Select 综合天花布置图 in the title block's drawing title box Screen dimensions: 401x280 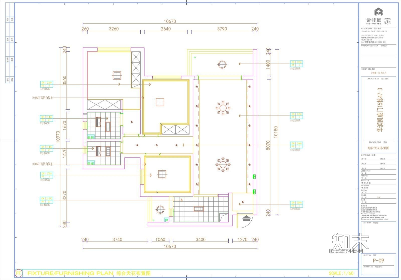point(378,148)
